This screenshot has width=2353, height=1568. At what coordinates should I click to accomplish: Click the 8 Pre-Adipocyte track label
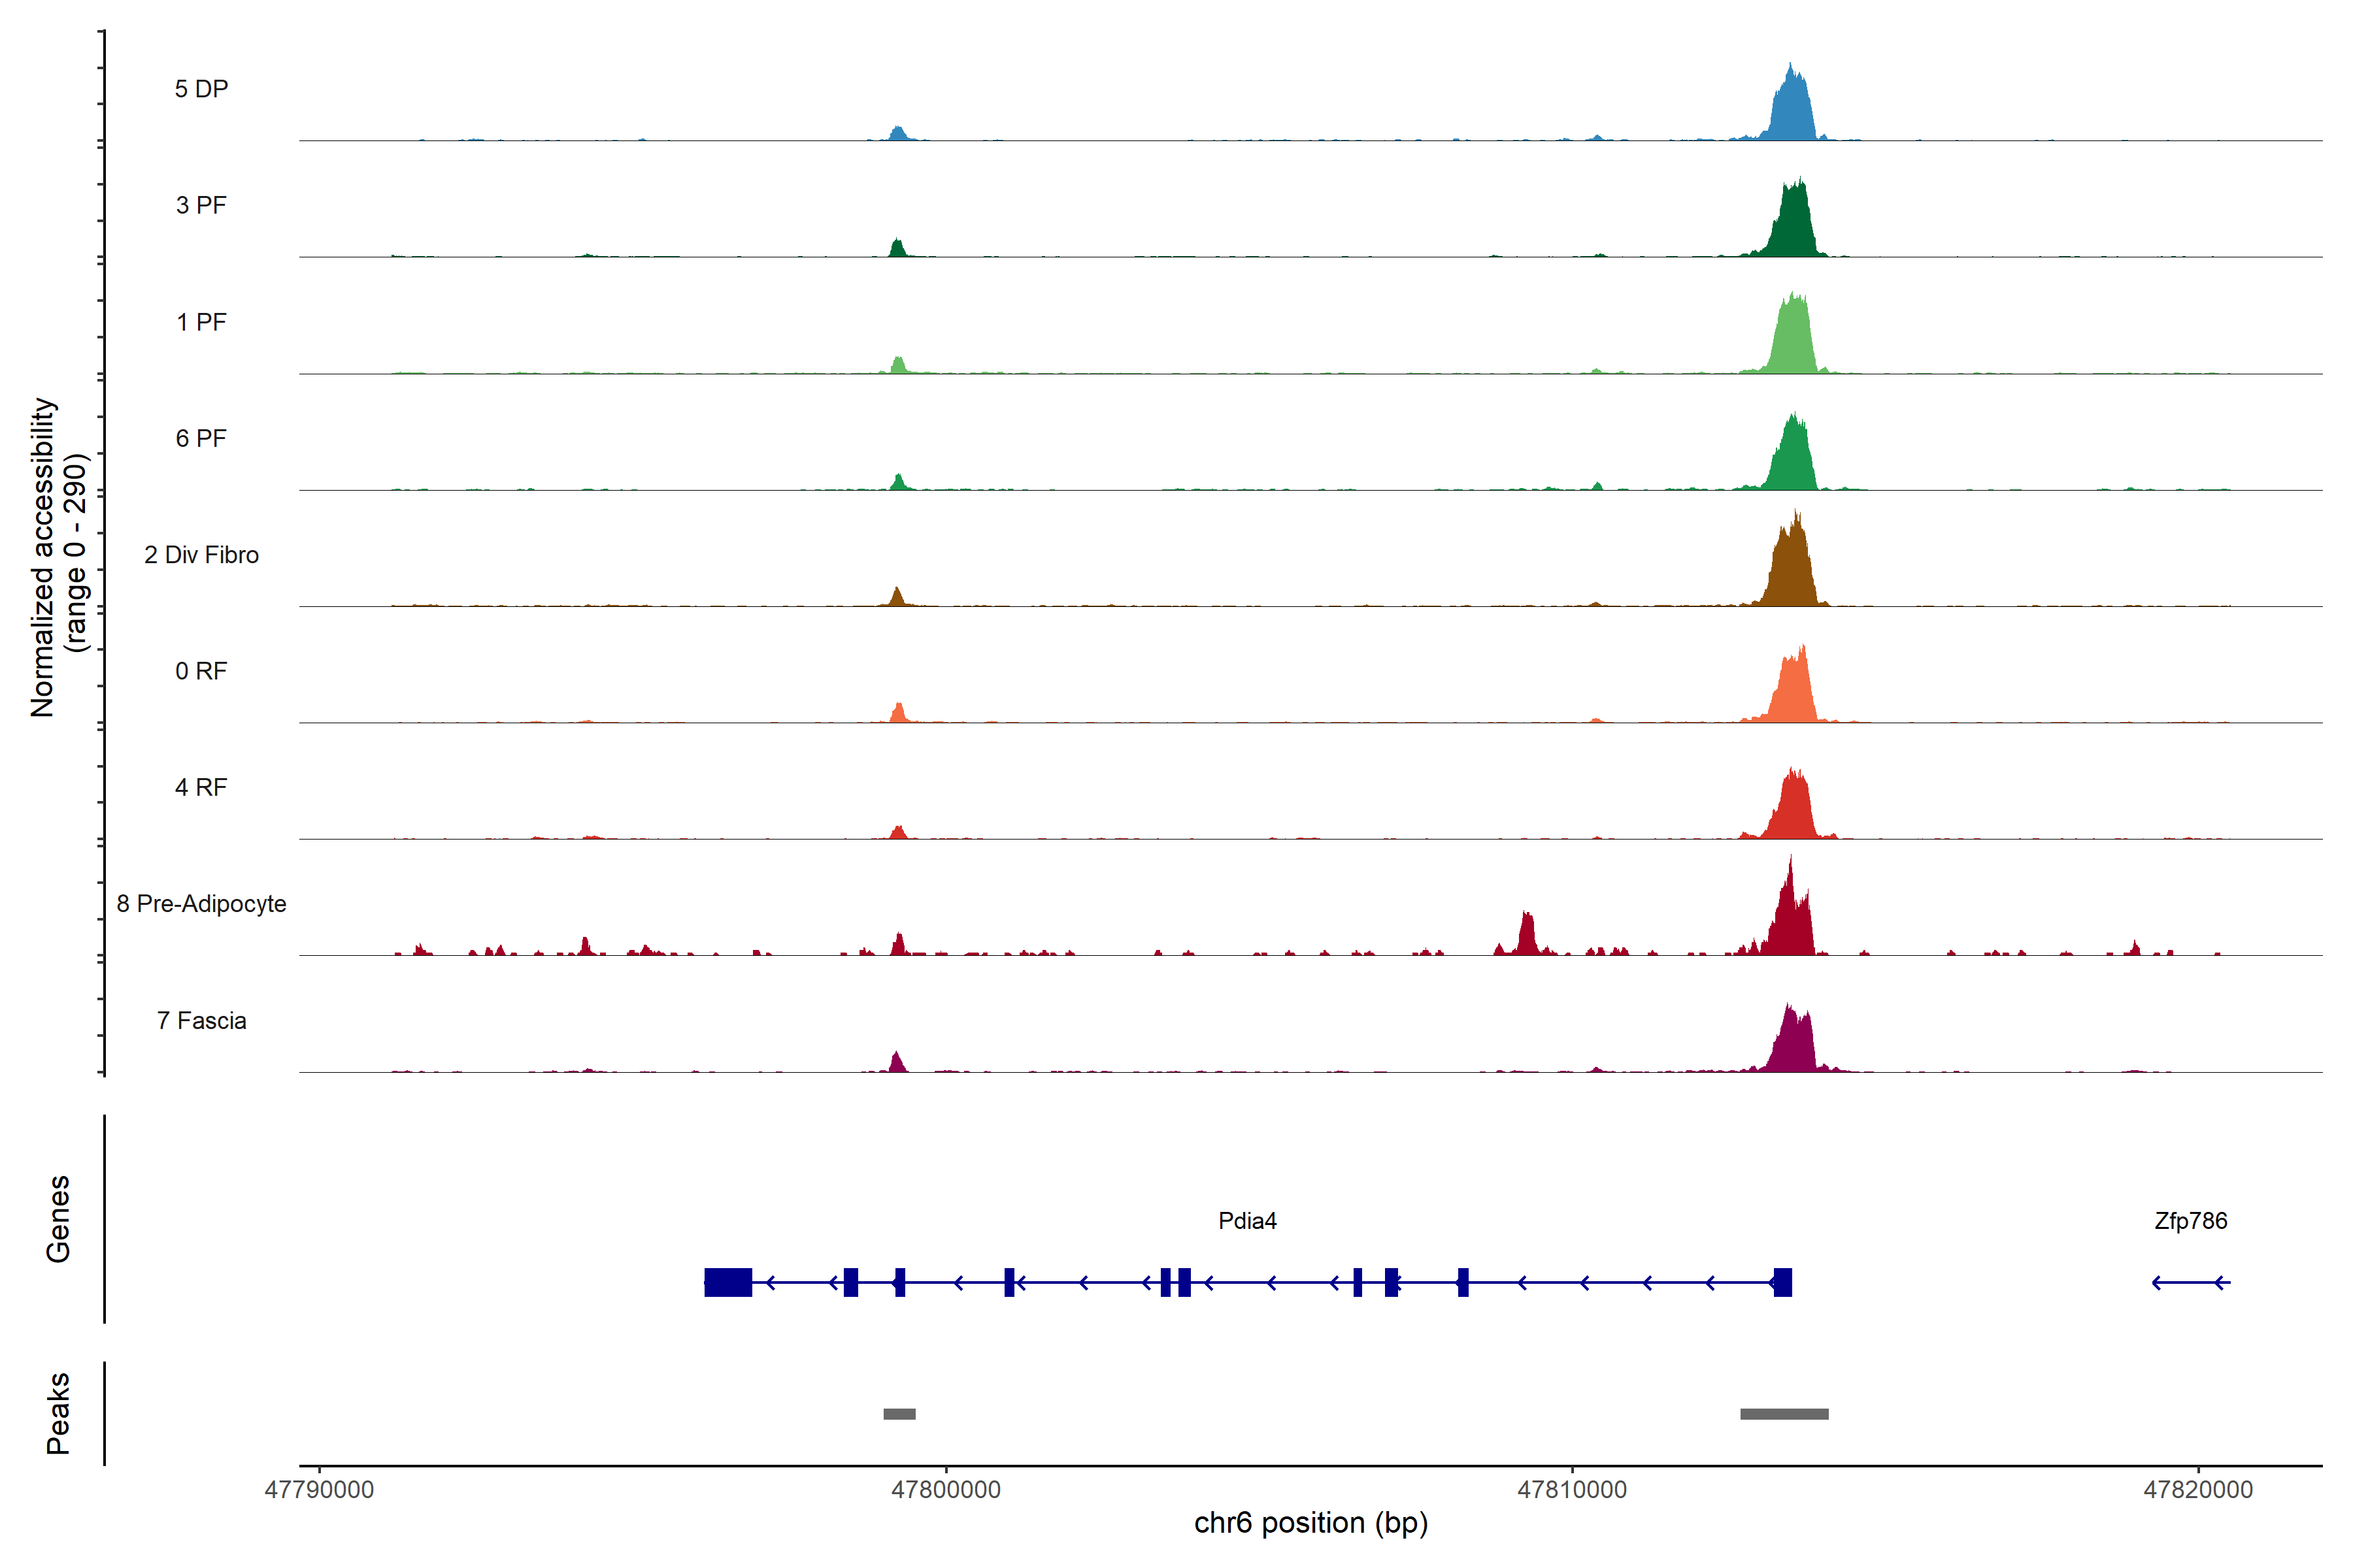tap(201, 903)
